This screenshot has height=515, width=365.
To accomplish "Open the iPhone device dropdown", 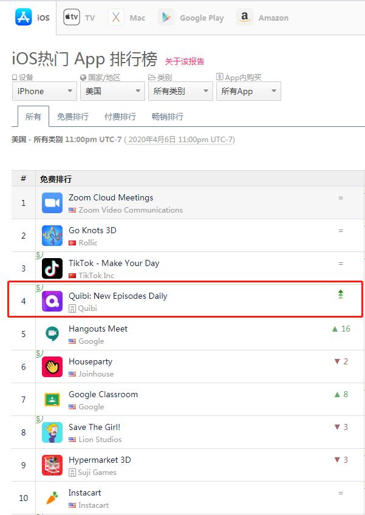I will click(44, 91).
